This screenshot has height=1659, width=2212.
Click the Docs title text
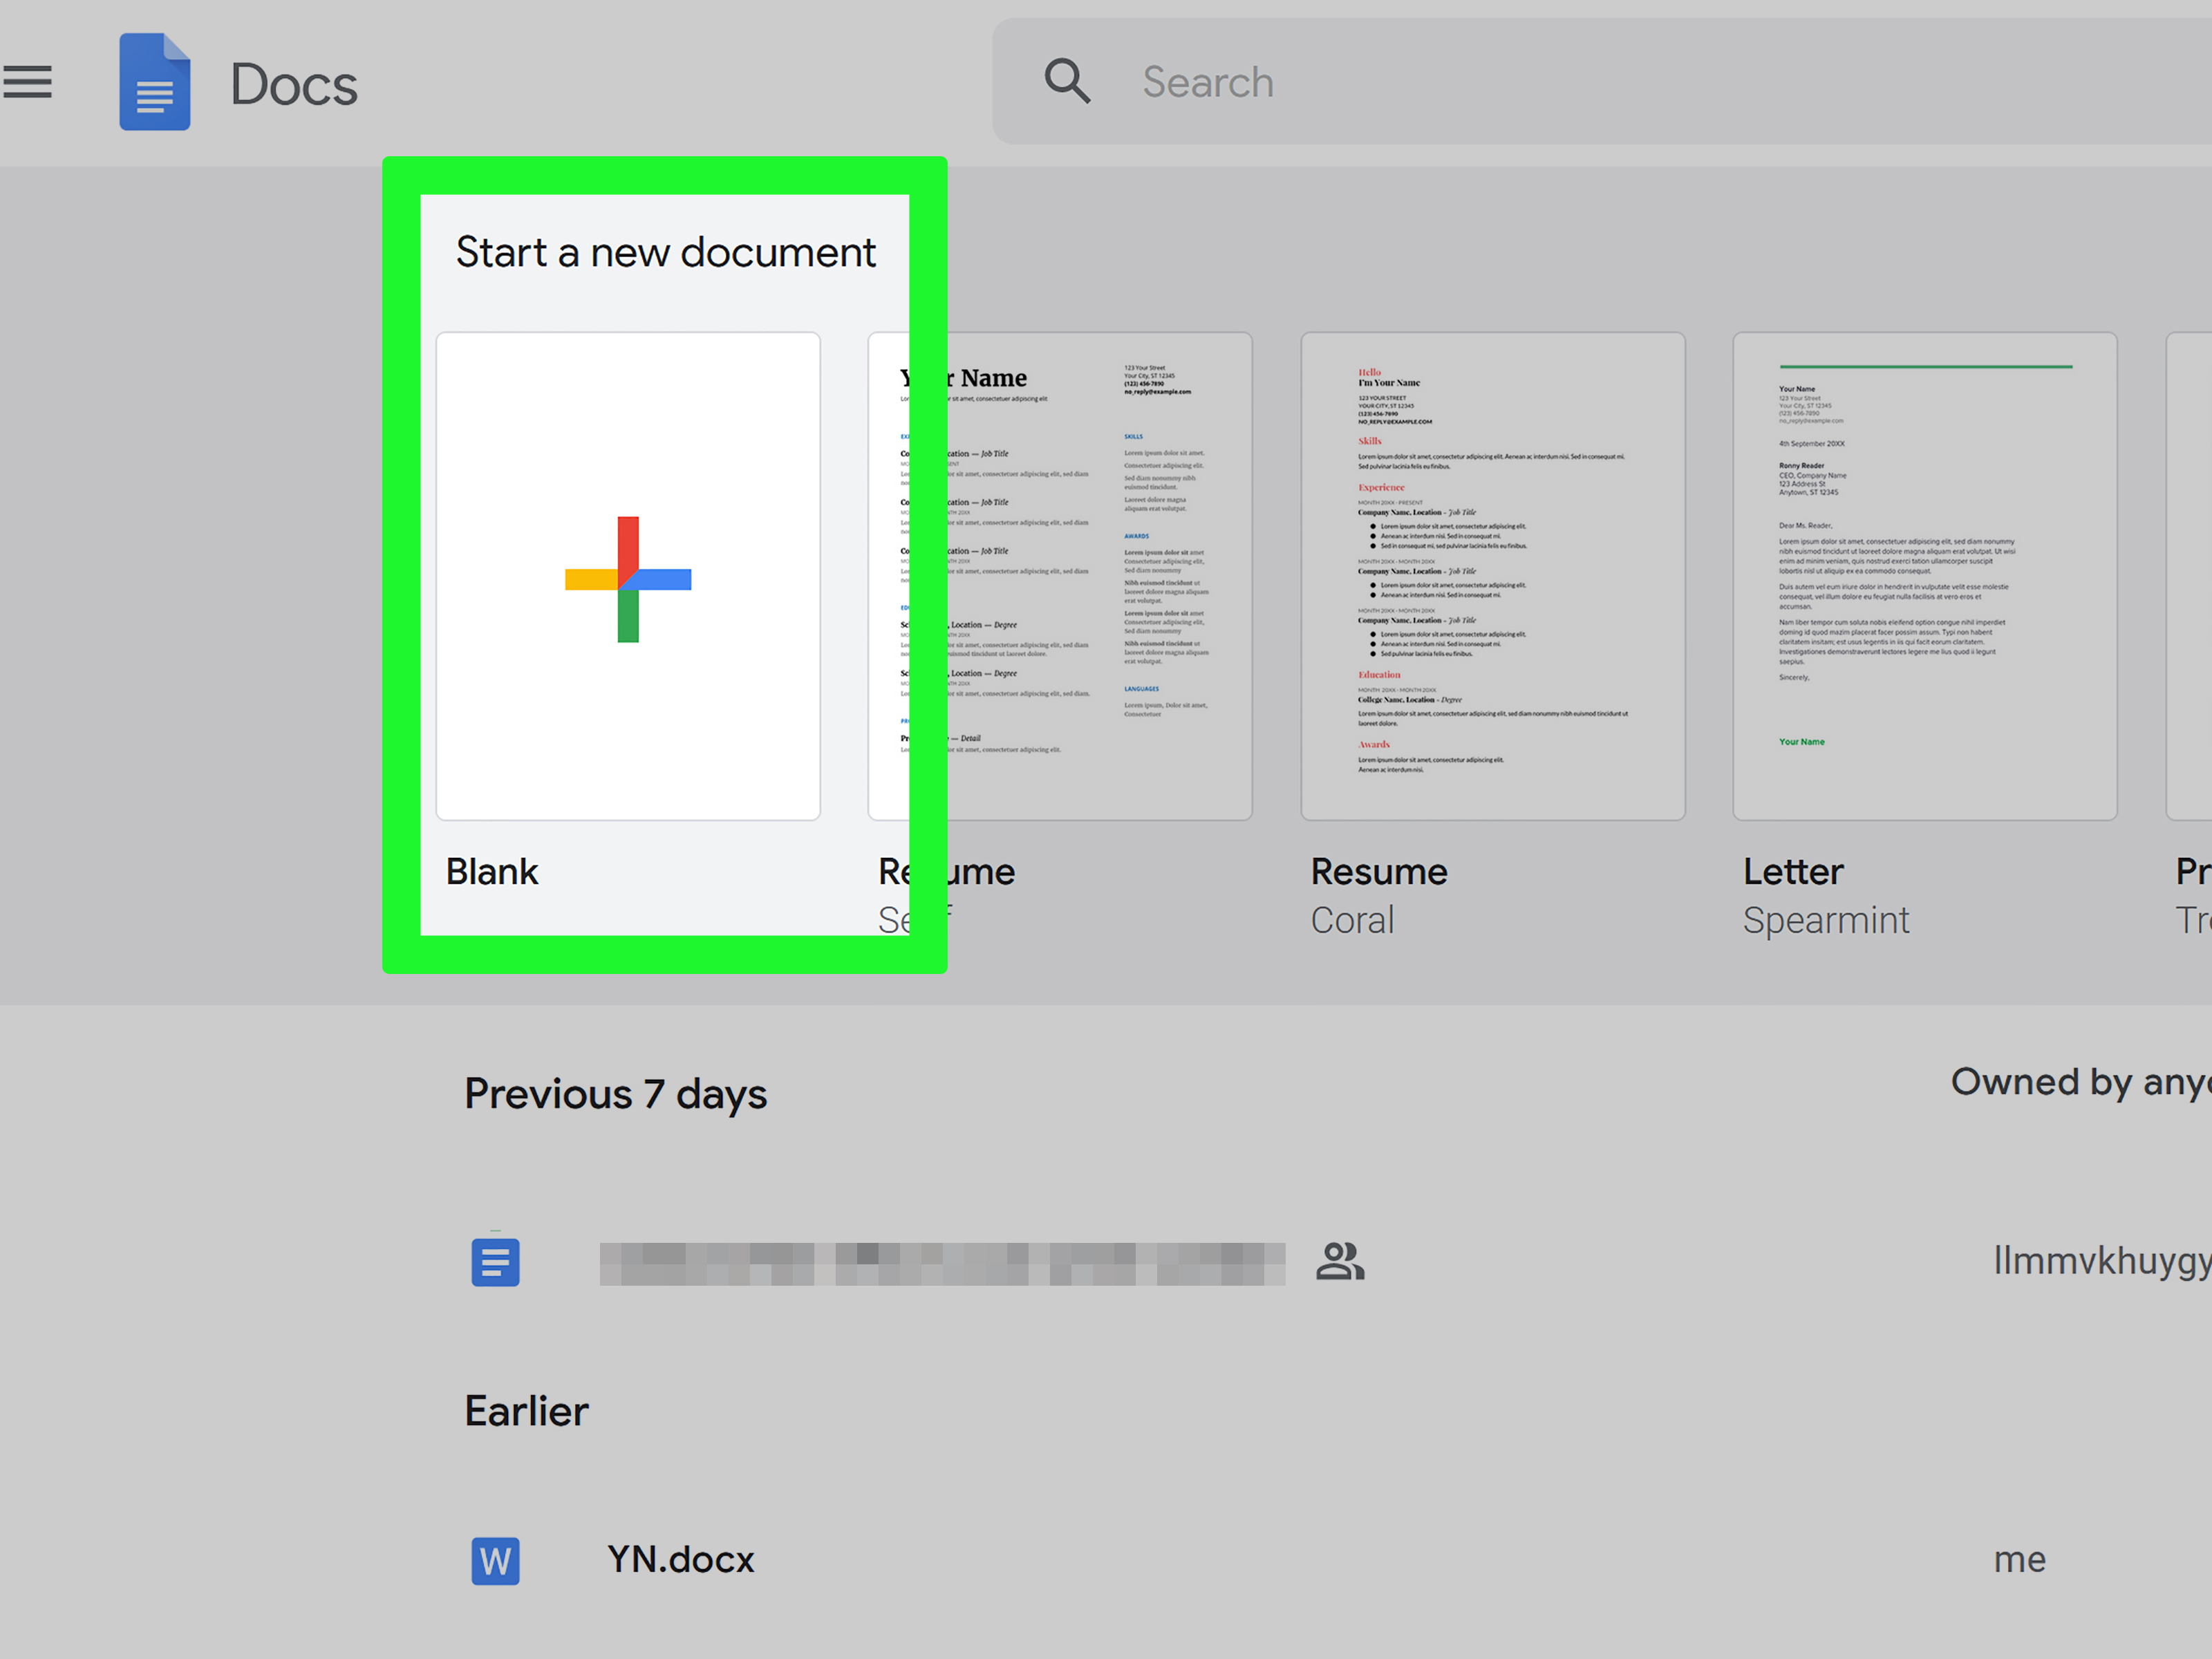tap(293, 84)
